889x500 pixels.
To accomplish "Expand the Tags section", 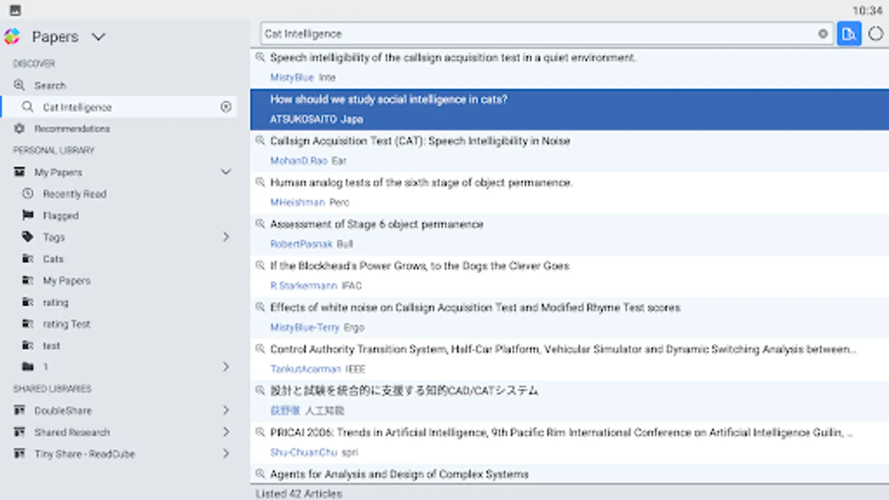I will click(x=226, y=237).
